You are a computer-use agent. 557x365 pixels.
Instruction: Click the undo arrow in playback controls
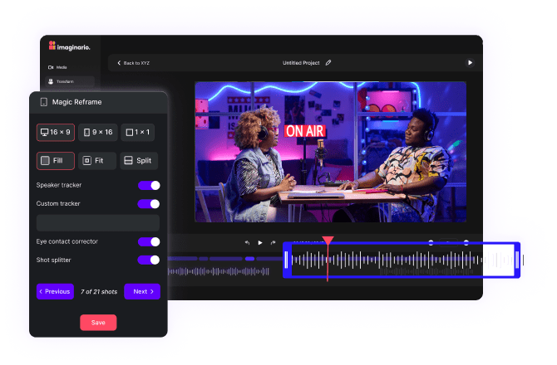[x=247, y=243]
